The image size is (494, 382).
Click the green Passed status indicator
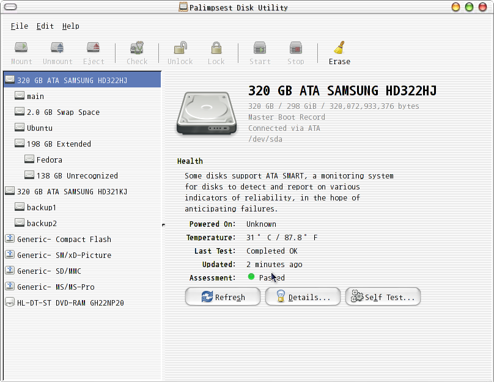251,277
